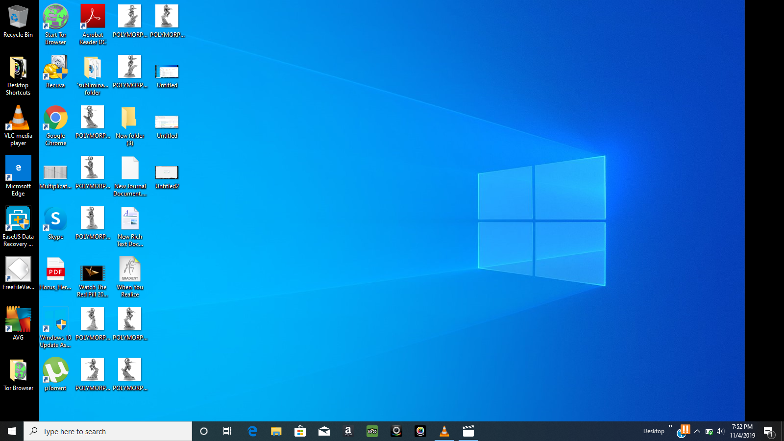Open the clapperboard video app on taskbar
Screen dimensions: 784x441
[x=468, y=431]
